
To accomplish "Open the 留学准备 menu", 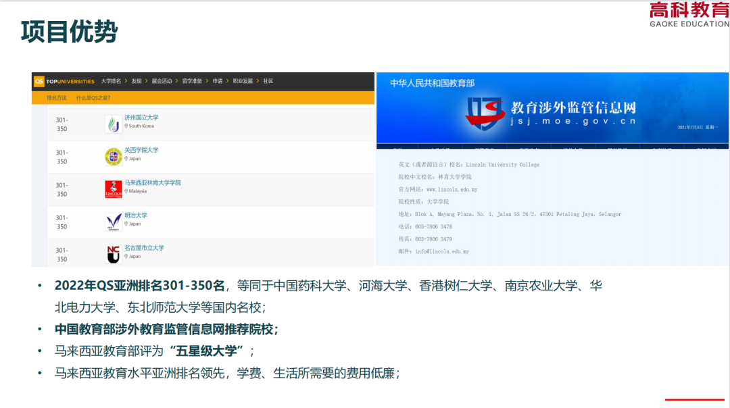I will click(x=192, y=81).
